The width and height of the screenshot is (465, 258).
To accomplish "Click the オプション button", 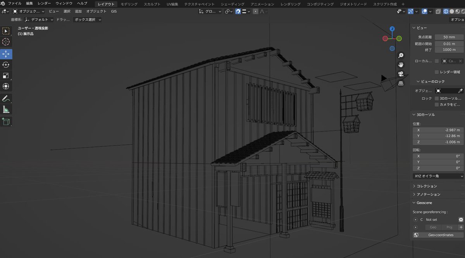I will pyautogui.click(x=457, y=19).
